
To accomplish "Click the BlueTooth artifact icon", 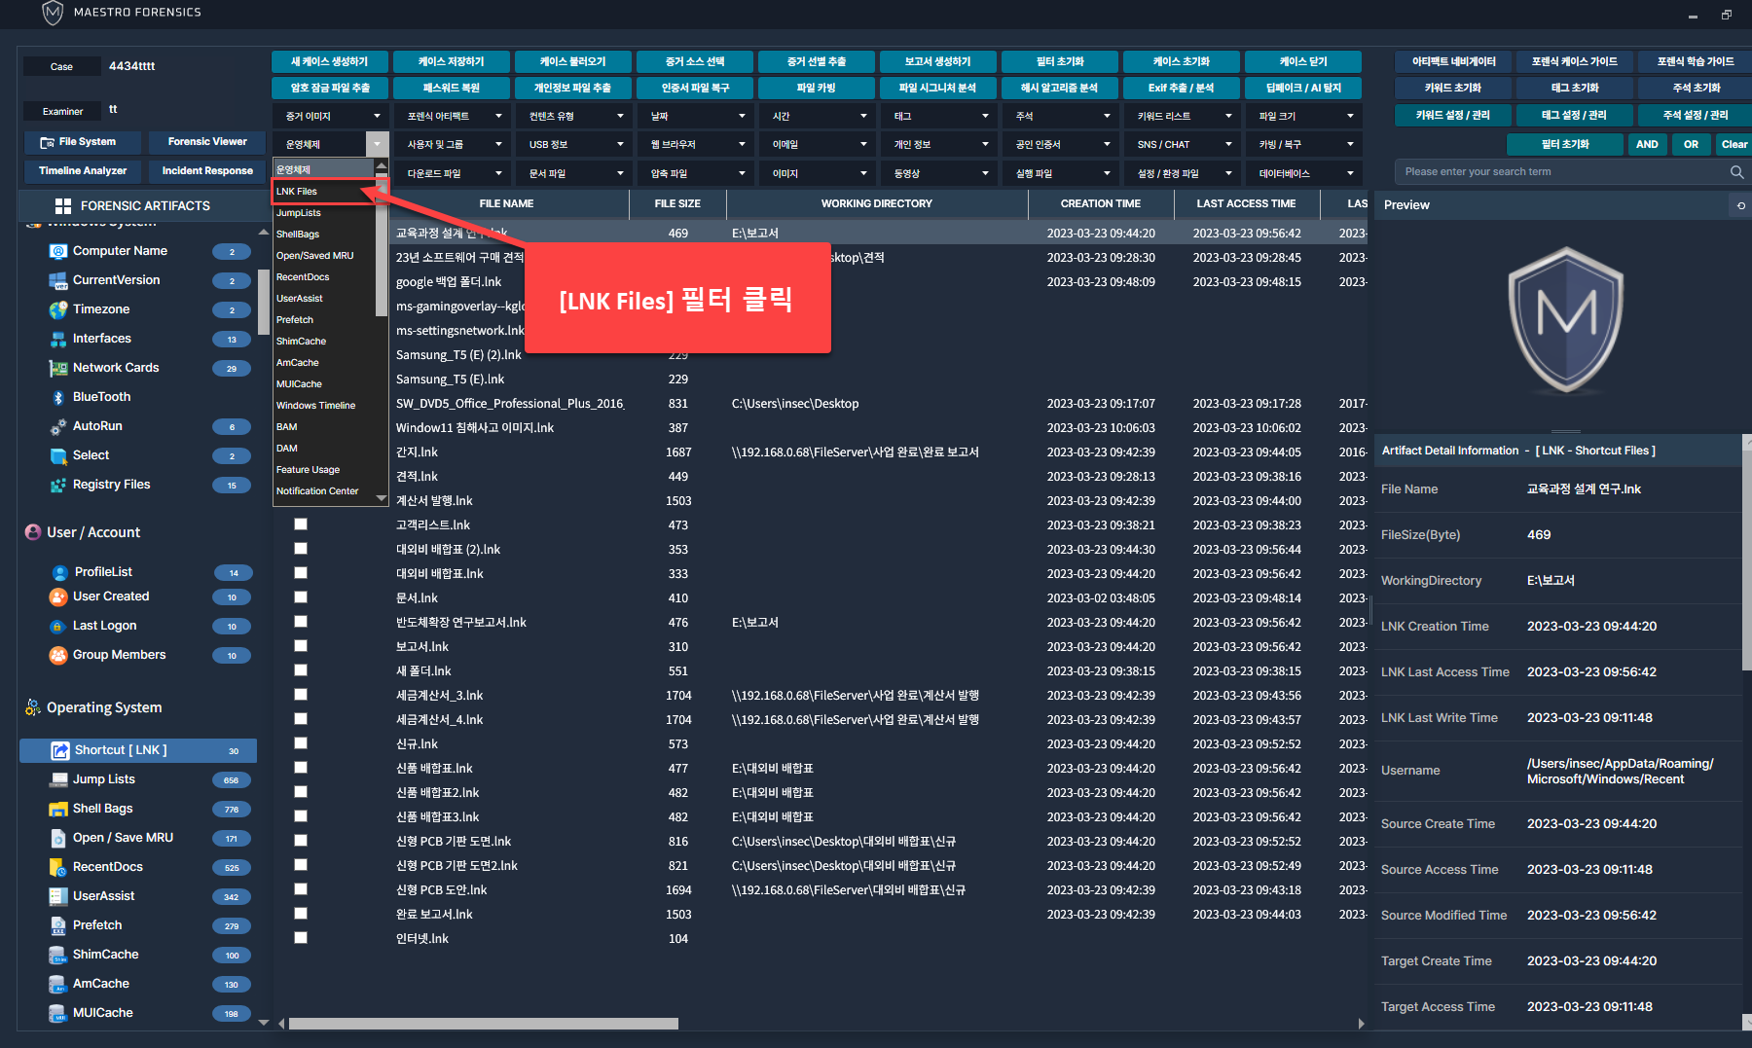I will point(58,397).
